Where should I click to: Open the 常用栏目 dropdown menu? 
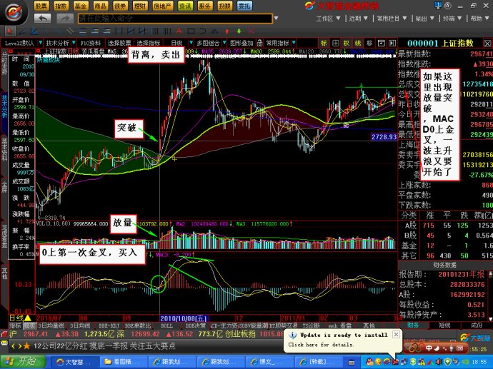[392, 19]
